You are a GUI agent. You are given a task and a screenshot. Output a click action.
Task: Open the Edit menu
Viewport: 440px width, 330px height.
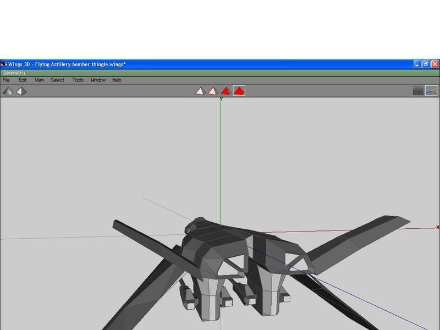pyautogui.click(x=23, y=80)
